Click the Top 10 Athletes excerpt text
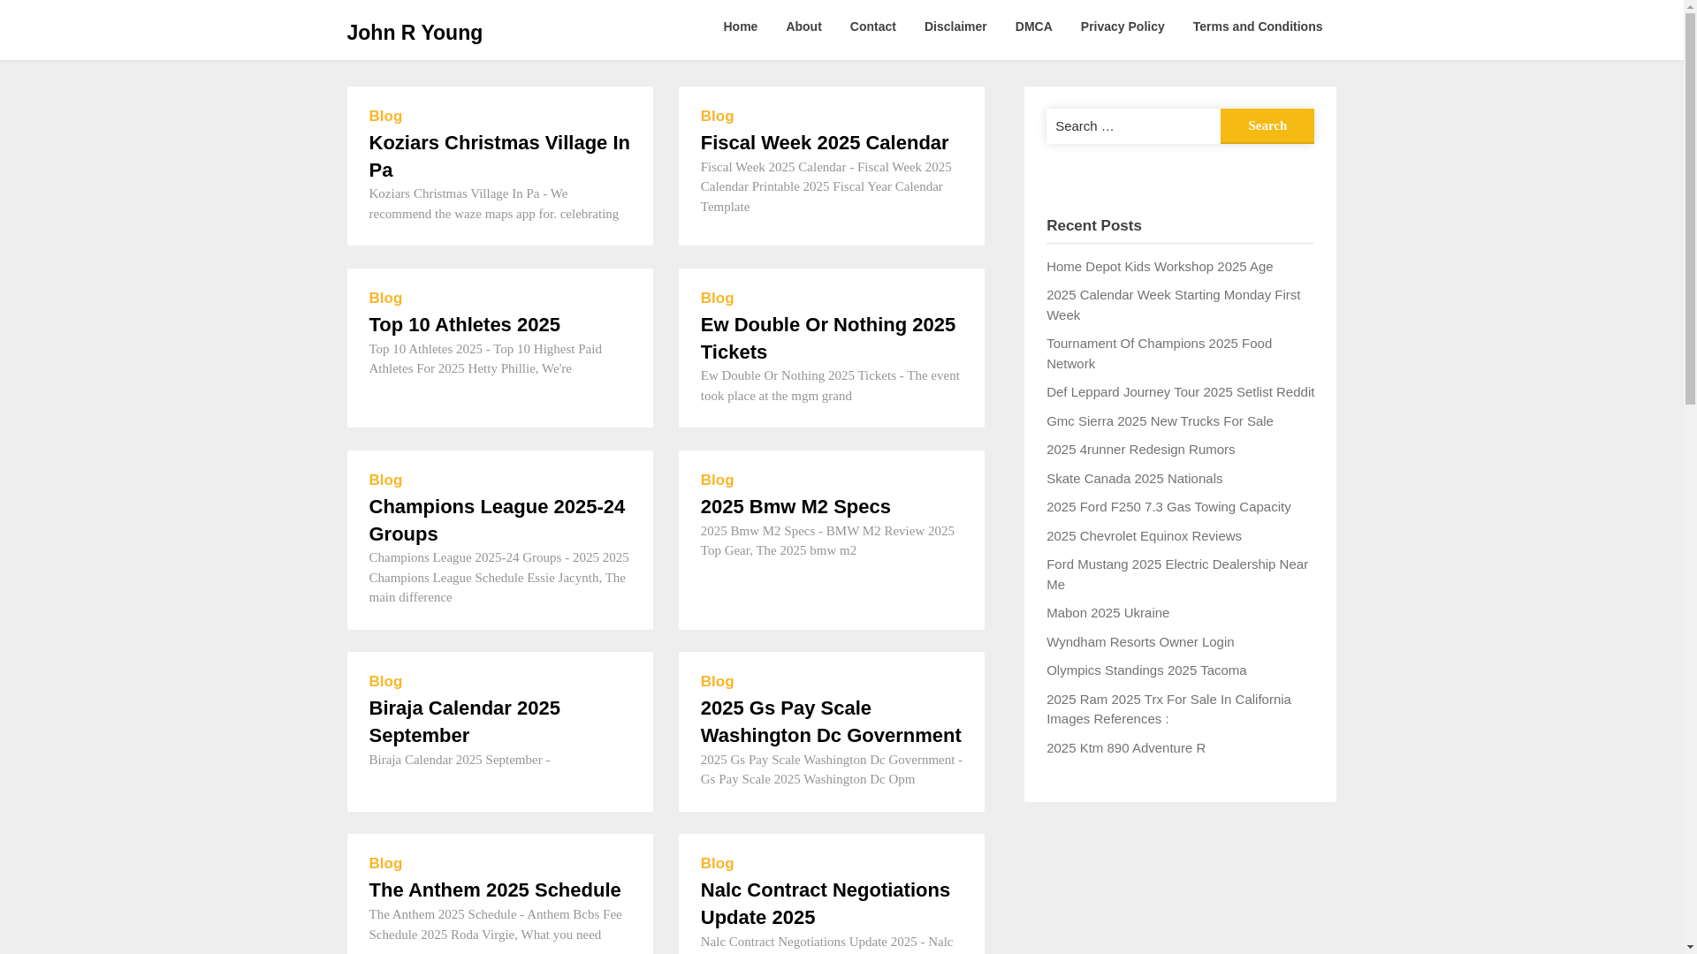1697x954 pixels. coord(485,359)
